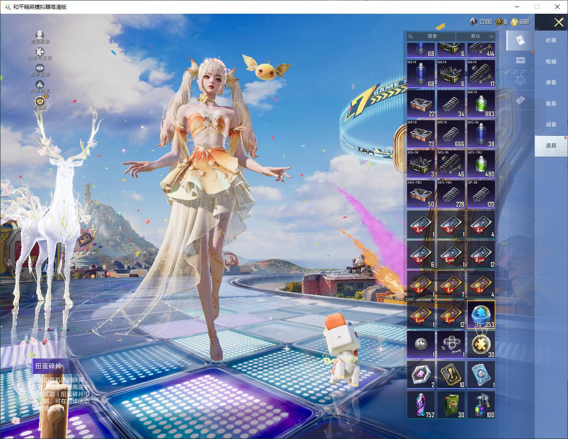This screenshot has width=568, height=439.
Task: Open the 分解与拆解 puzzle-piece icon
Action: [x=40, y=54]
